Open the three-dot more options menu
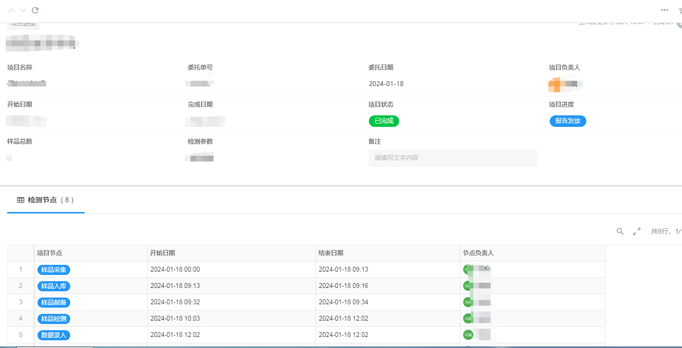The image size is (682, 348). [x=664, y=10]
